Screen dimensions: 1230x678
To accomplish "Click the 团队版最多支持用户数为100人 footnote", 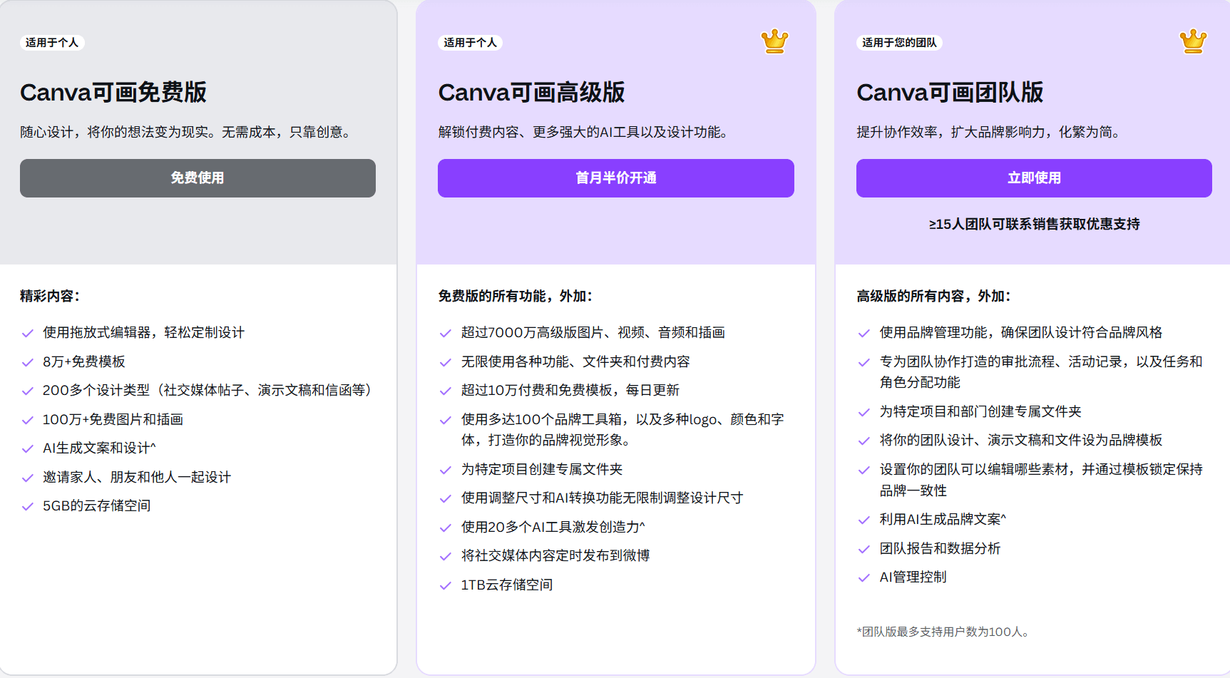I will [943, 631].
